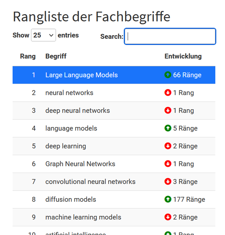Click green up arrow beside 66 Ränge
225x235 pixels.
point(168,75)
